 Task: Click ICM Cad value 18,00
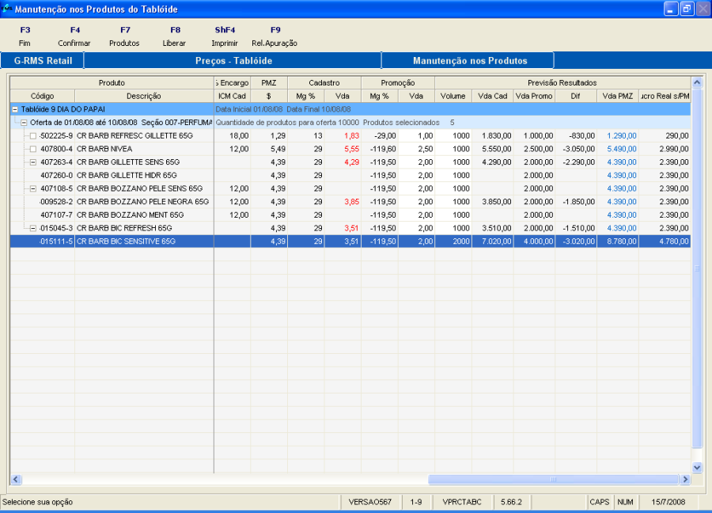[239, 136]
